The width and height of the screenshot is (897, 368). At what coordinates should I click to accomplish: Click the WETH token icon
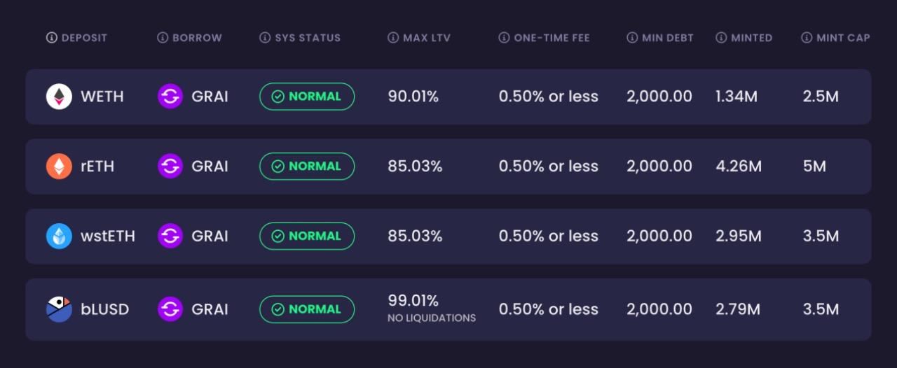(x=59, y=97)
